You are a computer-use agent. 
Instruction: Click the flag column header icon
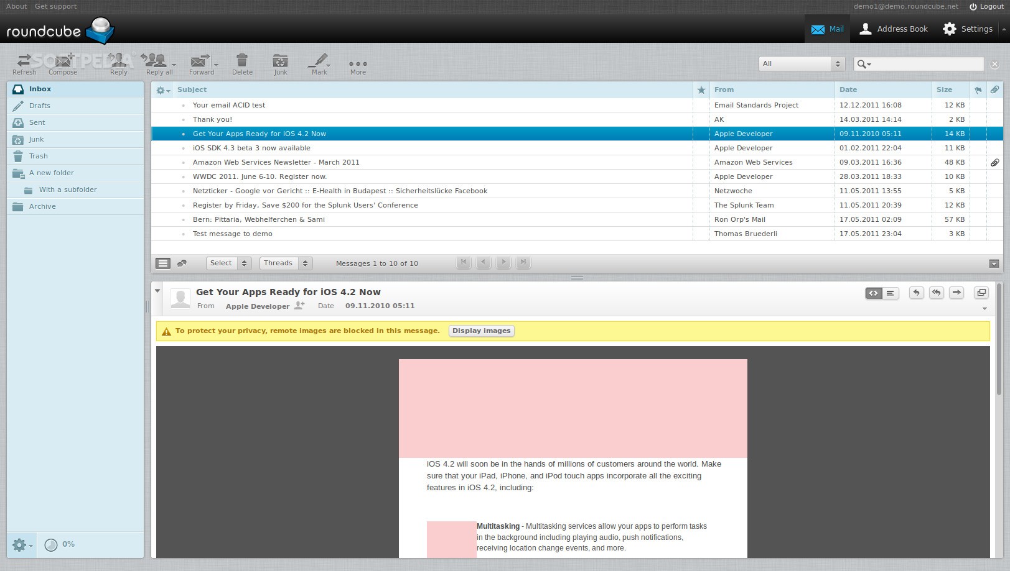point(978,90)
